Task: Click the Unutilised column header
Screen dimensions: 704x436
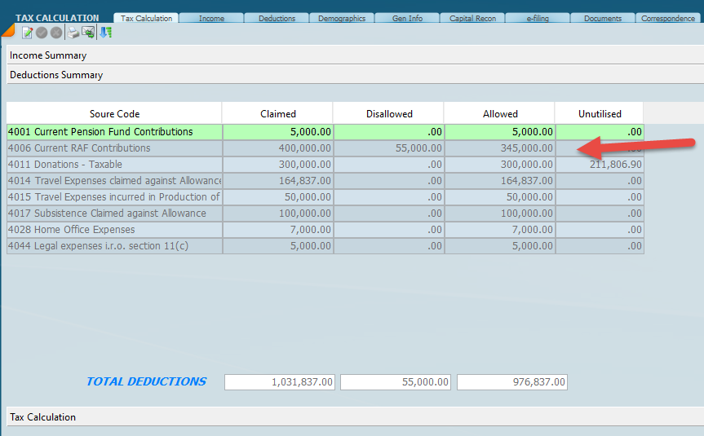Action: [600, 114]
